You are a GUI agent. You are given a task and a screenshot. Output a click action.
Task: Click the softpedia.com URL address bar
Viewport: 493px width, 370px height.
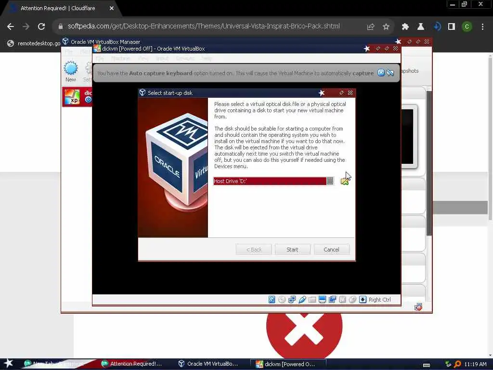pyautogui.click(x=204, y=26)
